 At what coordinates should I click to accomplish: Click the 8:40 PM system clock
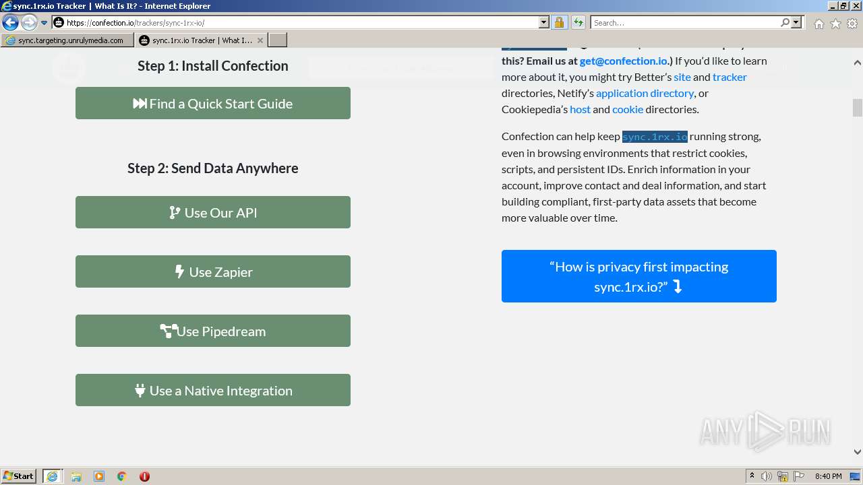[x=828, y=476]
